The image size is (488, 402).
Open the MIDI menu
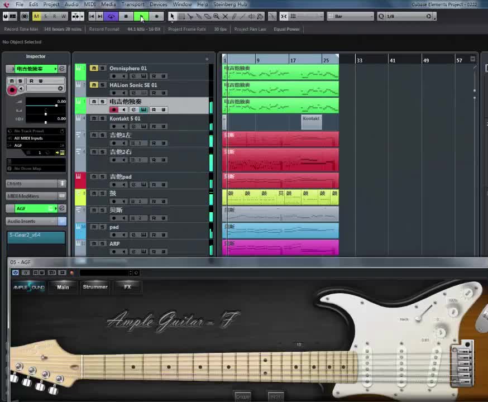pyautogui.click(x=90, y=4)
